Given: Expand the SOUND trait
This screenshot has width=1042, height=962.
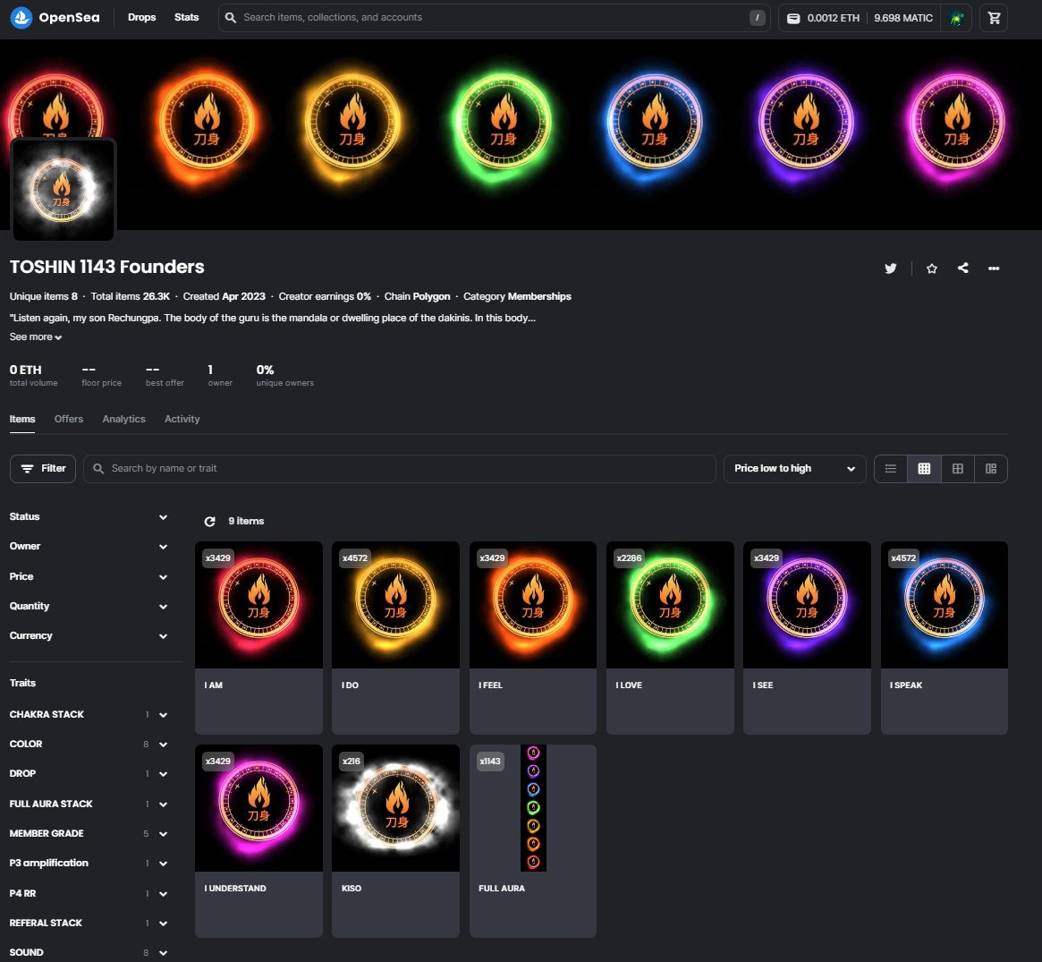Looking at the screenshot, I should 89,953.
